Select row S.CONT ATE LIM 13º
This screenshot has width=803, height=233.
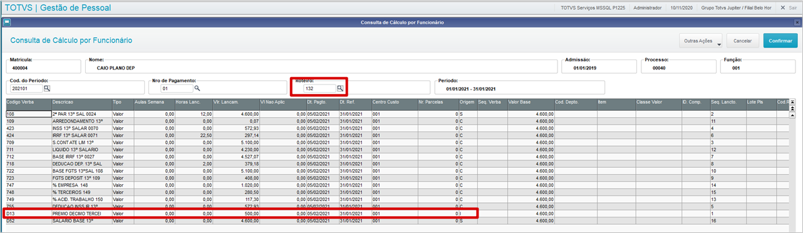(397, 142)
